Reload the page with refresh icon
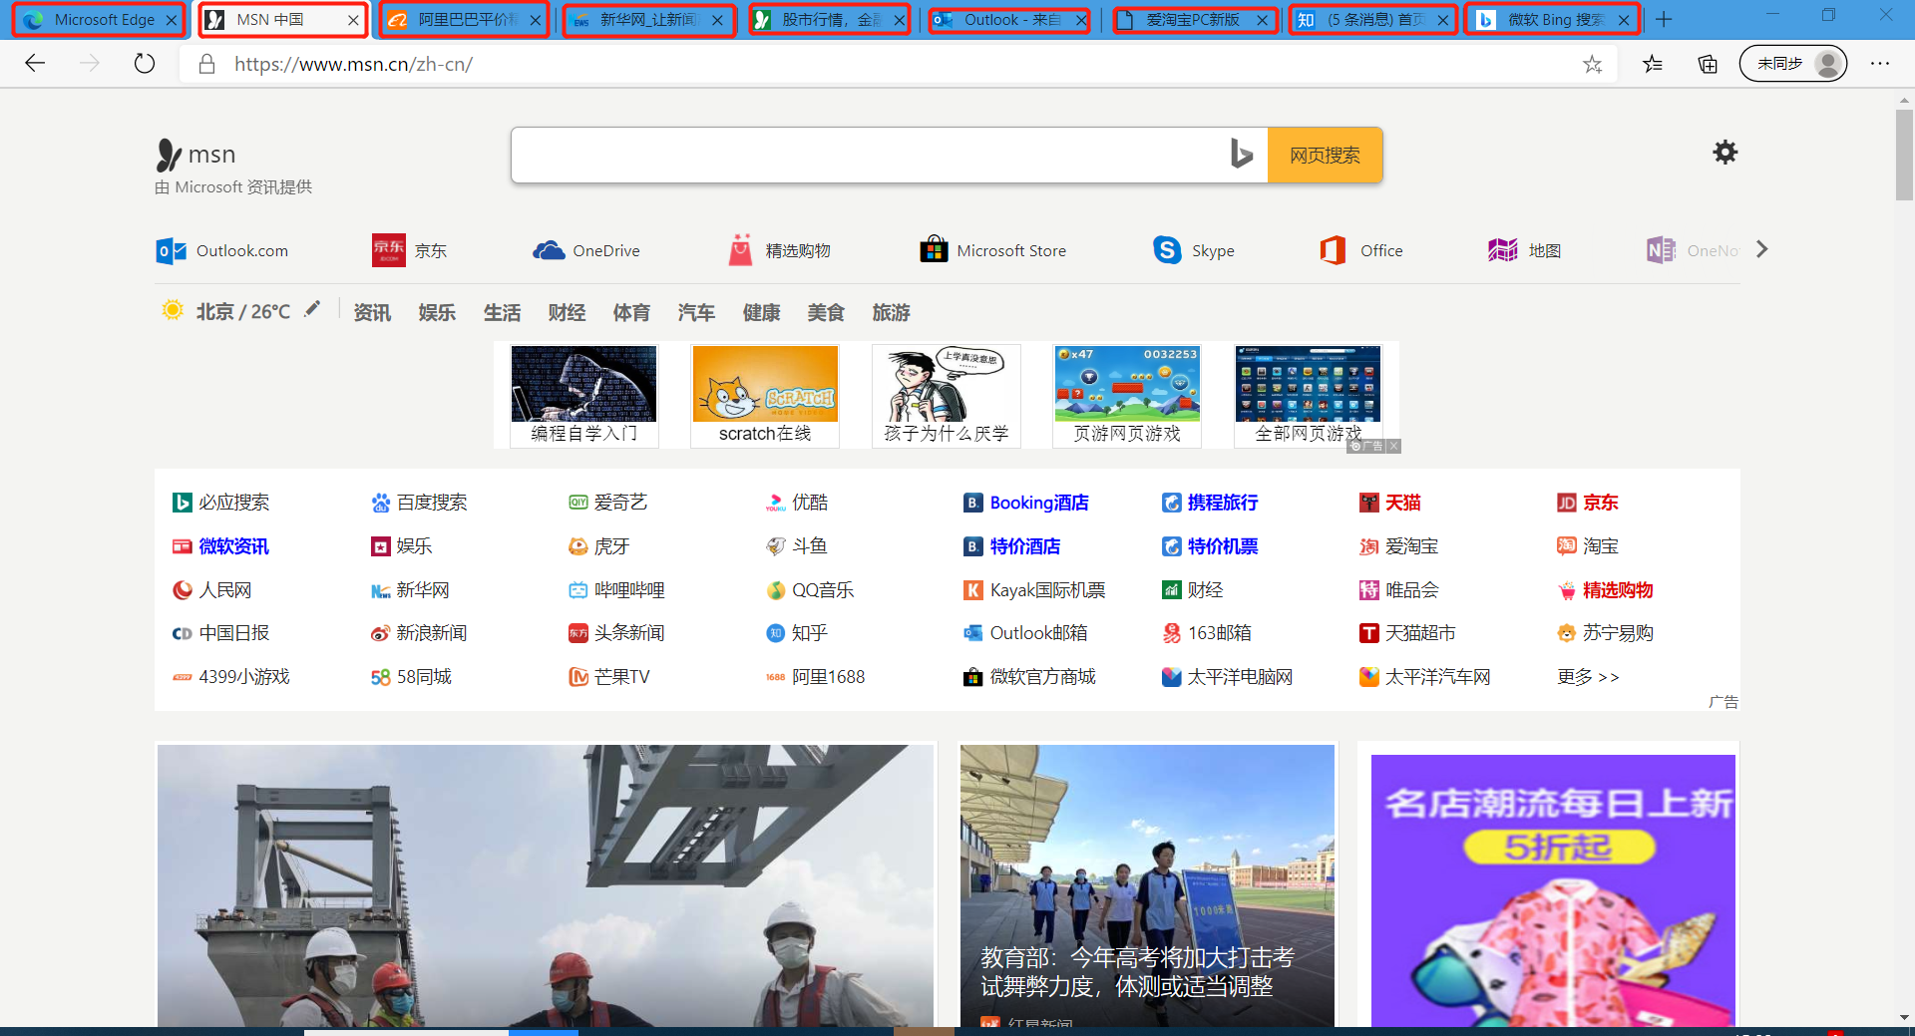Screen dimensions: 1915x1036 [x=145, y=64]
